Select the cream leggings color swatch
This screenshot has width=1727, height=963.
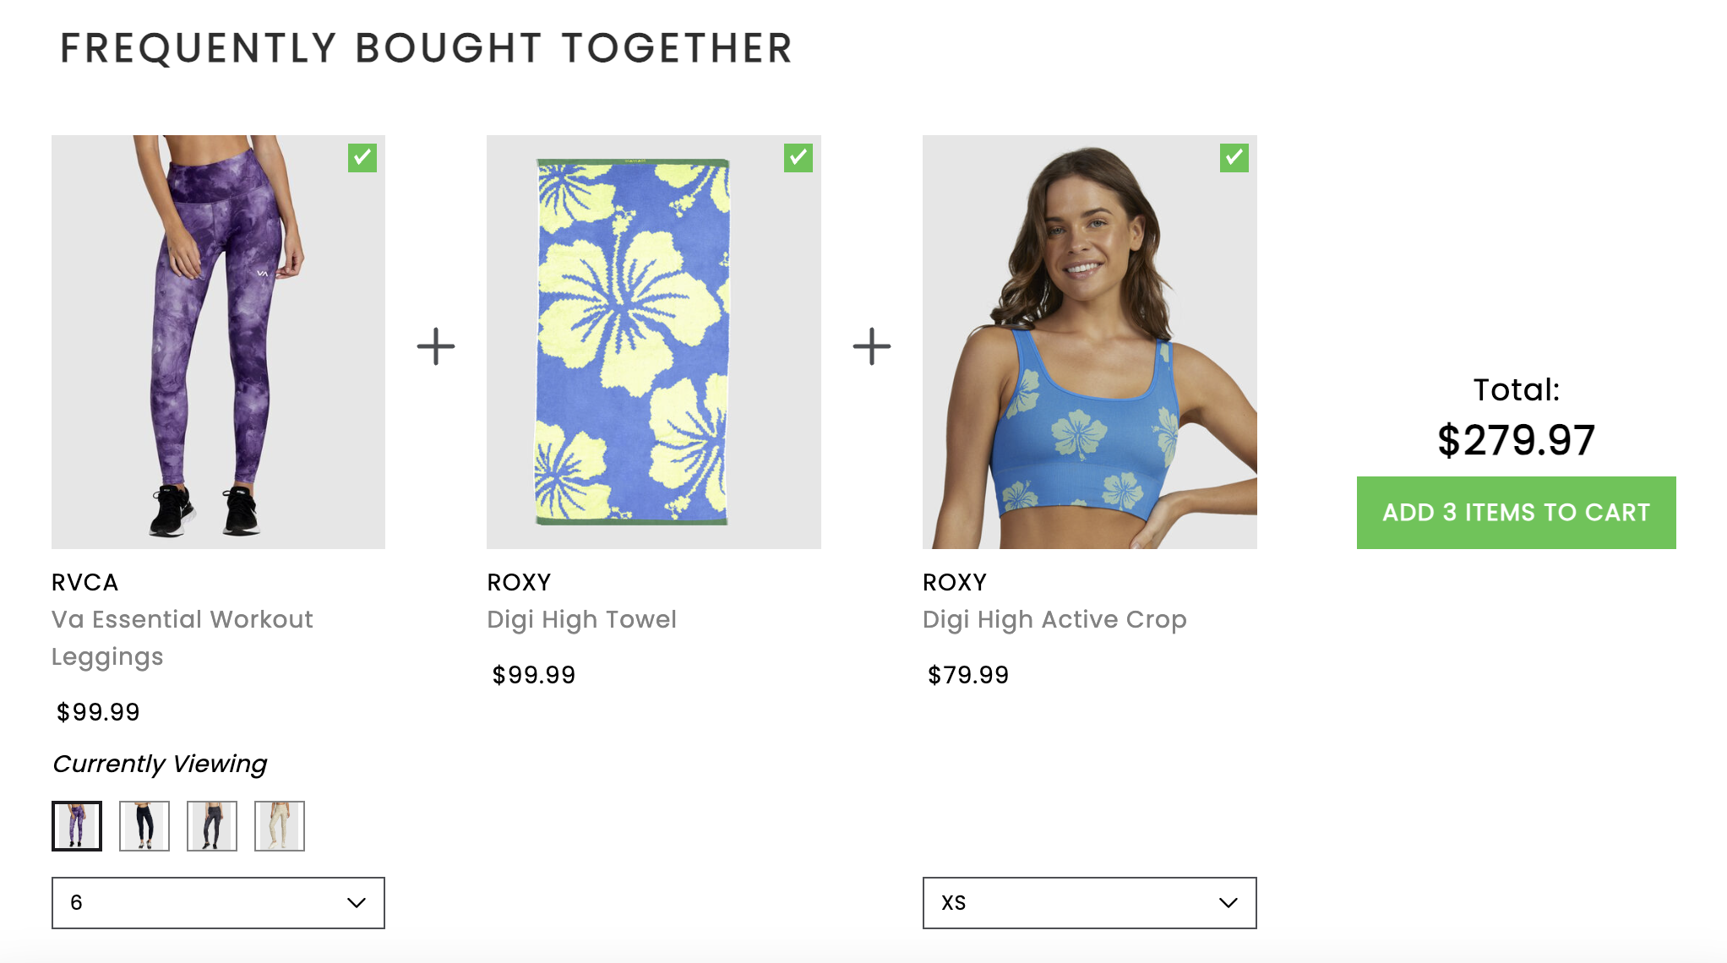pos(280,826)
